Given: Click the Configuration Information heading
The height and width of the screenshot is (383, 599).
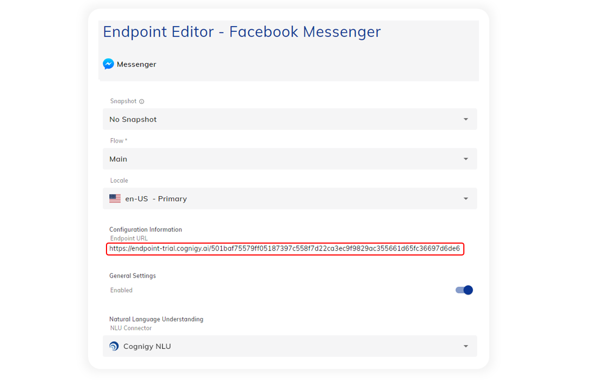Looking at the screenshot, I should (x=145, y=230).
